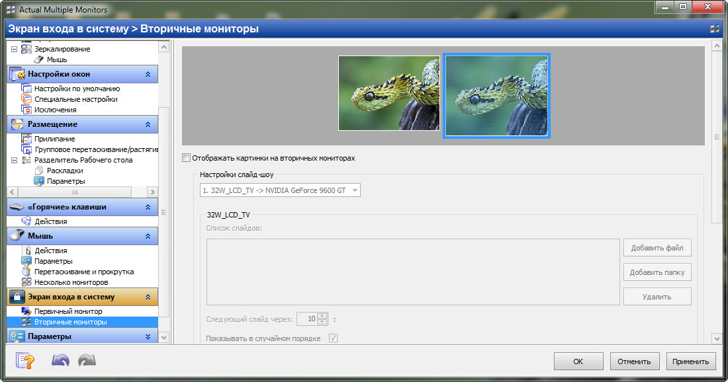Click the Прилипание icon
The height and width of the screenshot is (382, 728).
26,138
